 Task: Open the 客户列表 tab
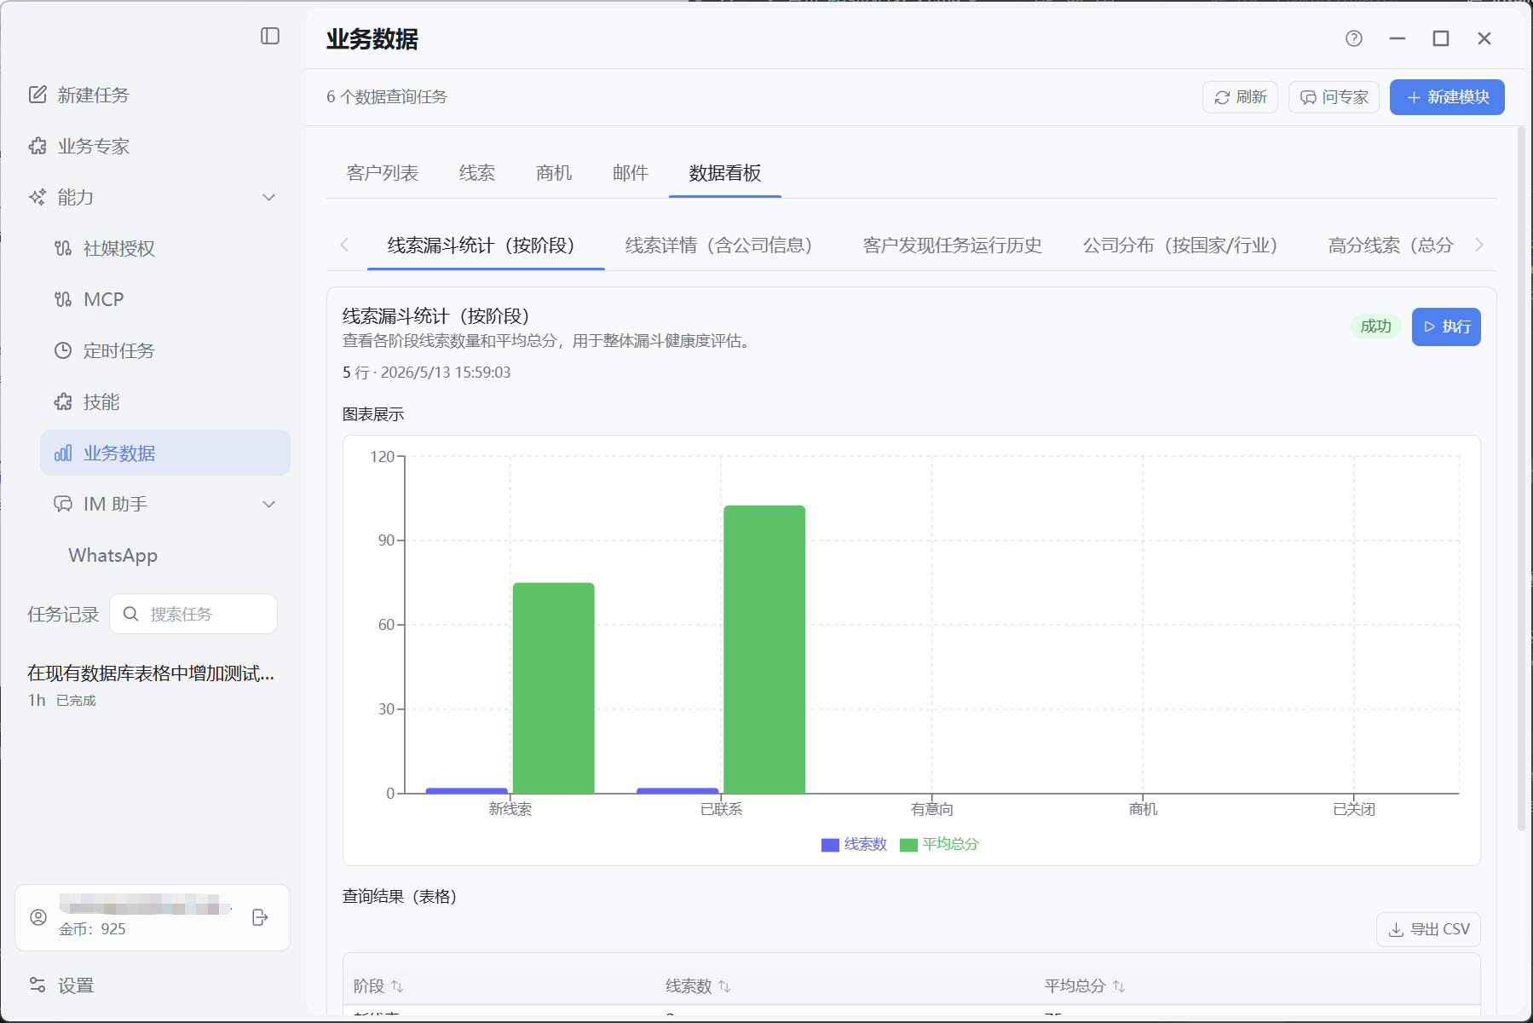tap(383, 173)
